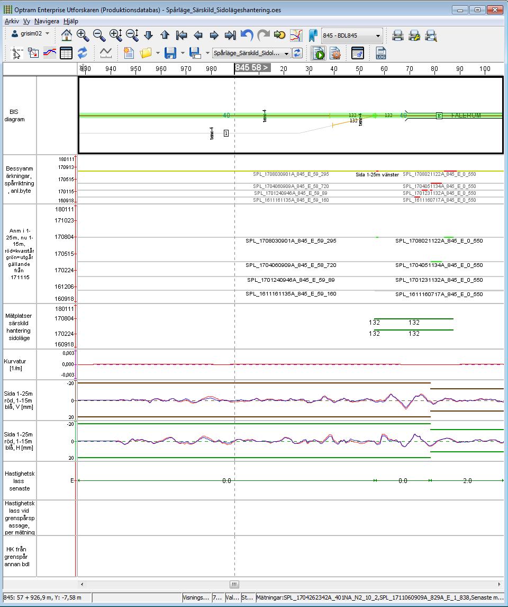Create a new view document icon

(x=129, y=53)
